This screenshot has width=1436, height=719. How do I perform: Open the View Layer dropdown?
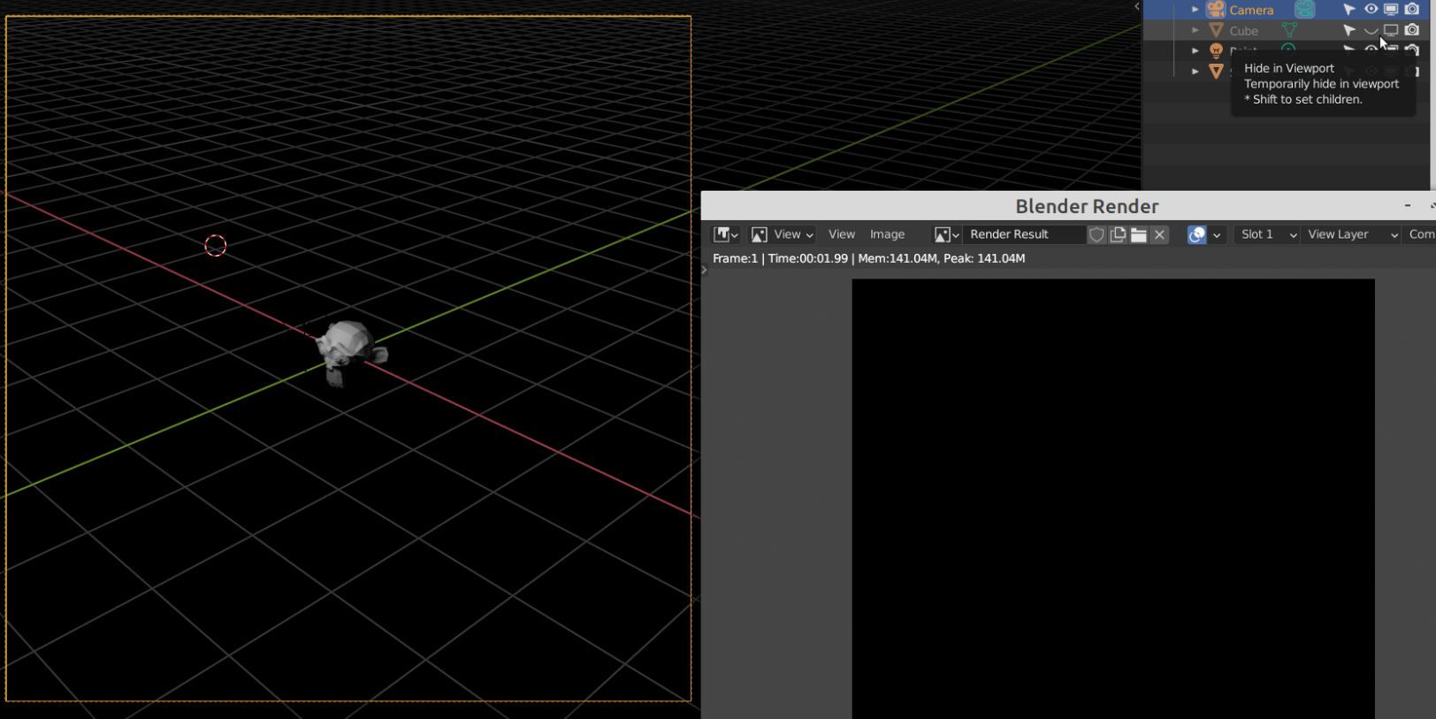1351,234
